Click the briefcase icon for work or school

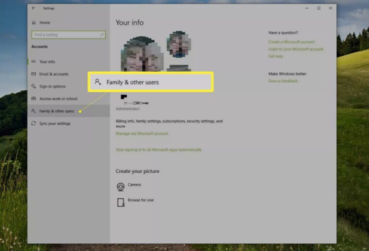34,98
